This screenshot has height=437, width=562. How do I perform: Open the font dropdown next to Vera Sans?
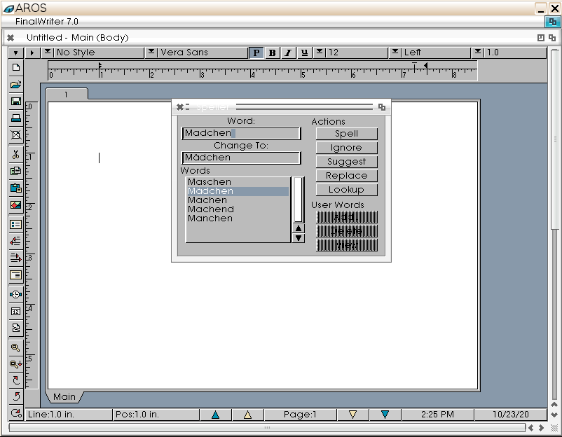151,53
